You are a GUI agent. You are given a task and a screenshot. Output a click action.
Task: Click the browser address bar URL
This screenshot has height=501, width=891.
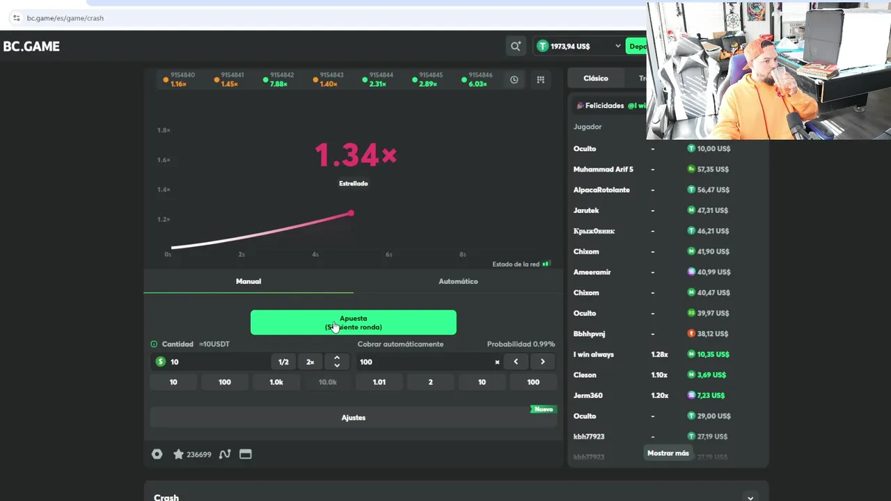pos(65,18)
